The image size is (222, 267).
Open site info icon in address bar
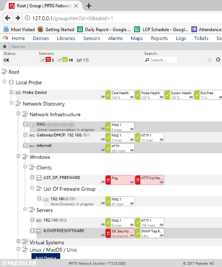[x=27, y=18]
